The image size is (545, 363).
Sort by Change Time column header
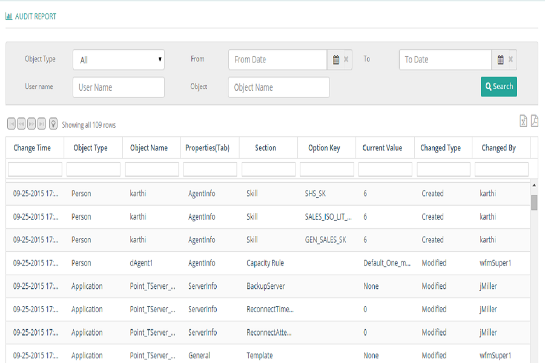(x=32, y=148)
